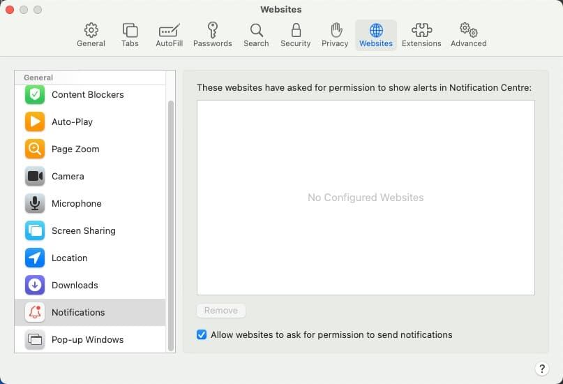Select Content Blockers in sidebar
Viewport: 563px width, 384px height.
click(88, 95)
